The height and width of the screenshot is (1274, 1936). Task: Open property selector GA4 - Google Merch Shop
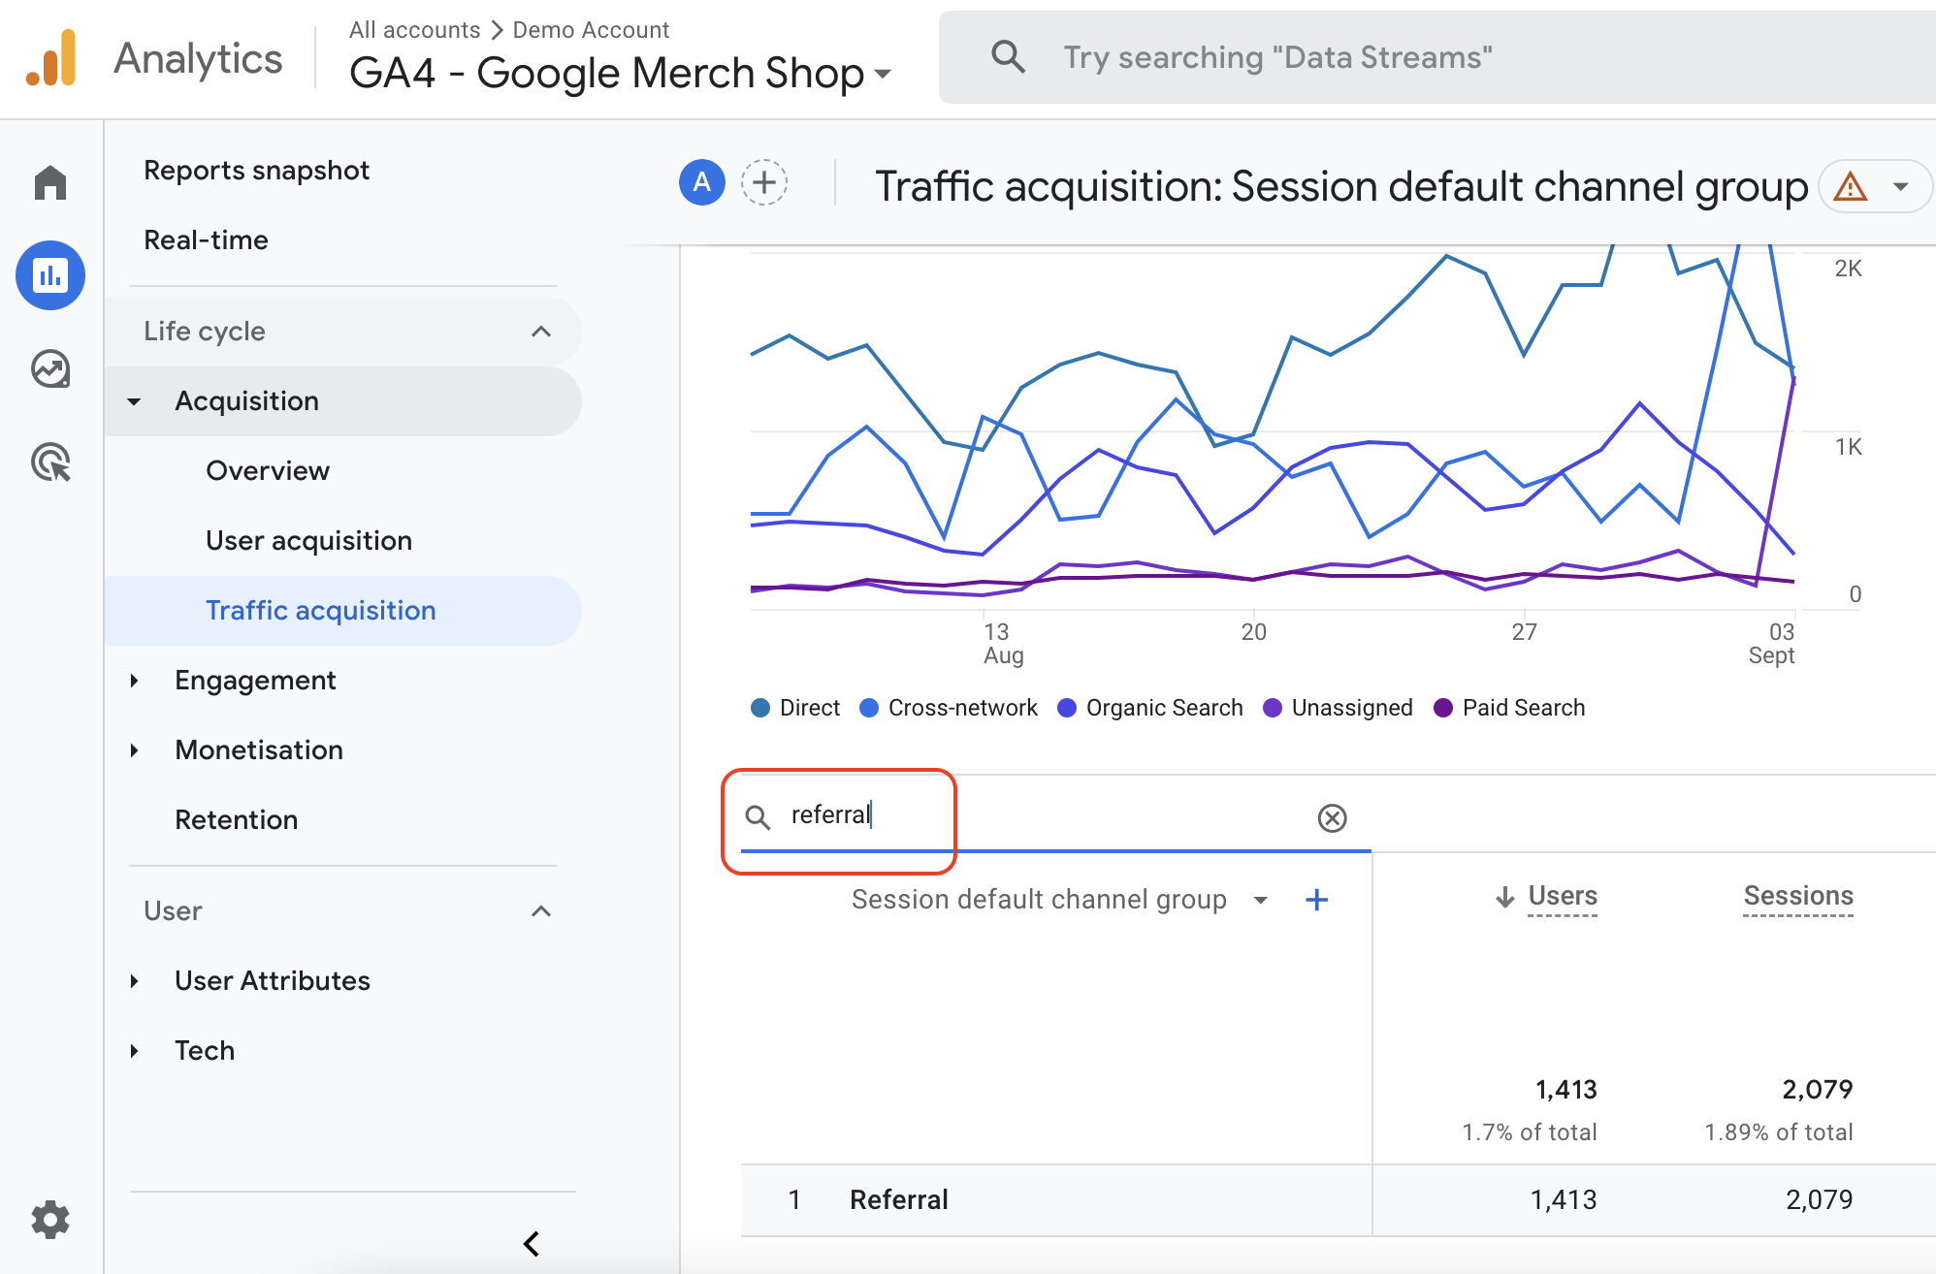coord(620,73)
